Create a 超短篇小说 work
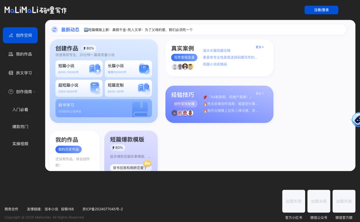The image size is (360, 222). [79, 88]
